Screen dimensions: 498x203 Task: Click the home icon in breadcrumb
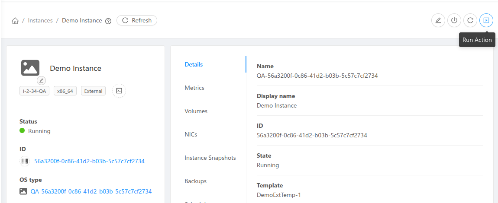tap(15, 21)
